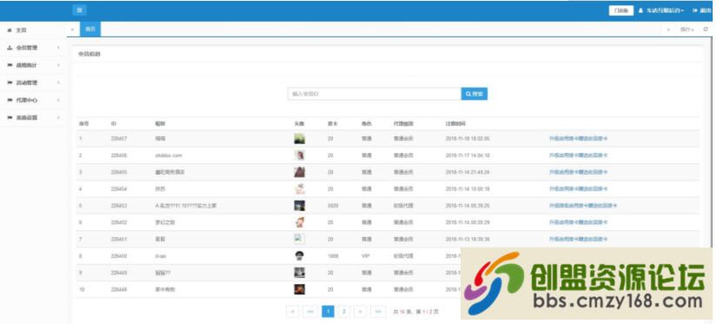Click avatar thumbnail of member 226448

pos(300,289)
